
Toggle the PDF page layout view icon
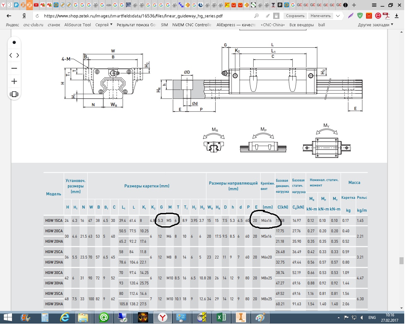(x=14, y=94)
